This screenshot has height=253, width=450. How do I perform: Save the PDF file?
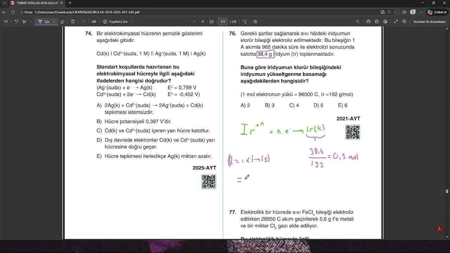point(377,21)
